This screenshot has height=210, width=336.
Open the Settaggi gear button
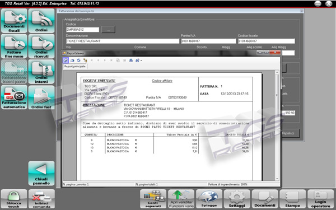237,199
